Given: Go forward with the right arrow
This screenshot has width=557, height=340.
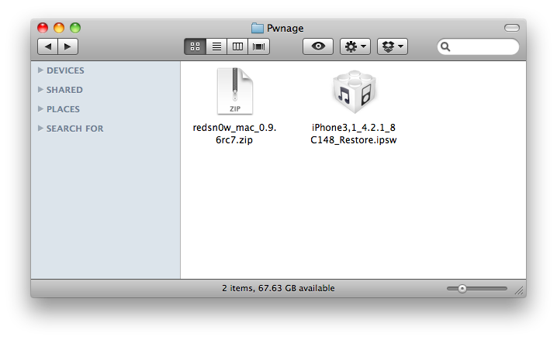Looking at the screenshot, I should (67, 46).
